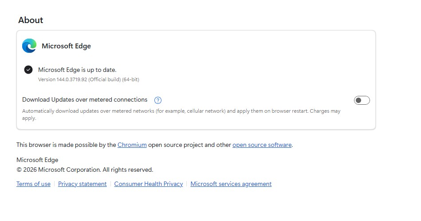
Task: Click the 'Download Updates over metered connections' label
Action: coord(84,100)
